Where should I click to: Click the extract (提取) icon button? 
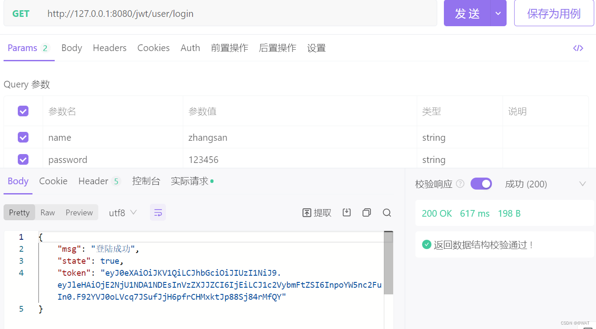tap(317, 213)
